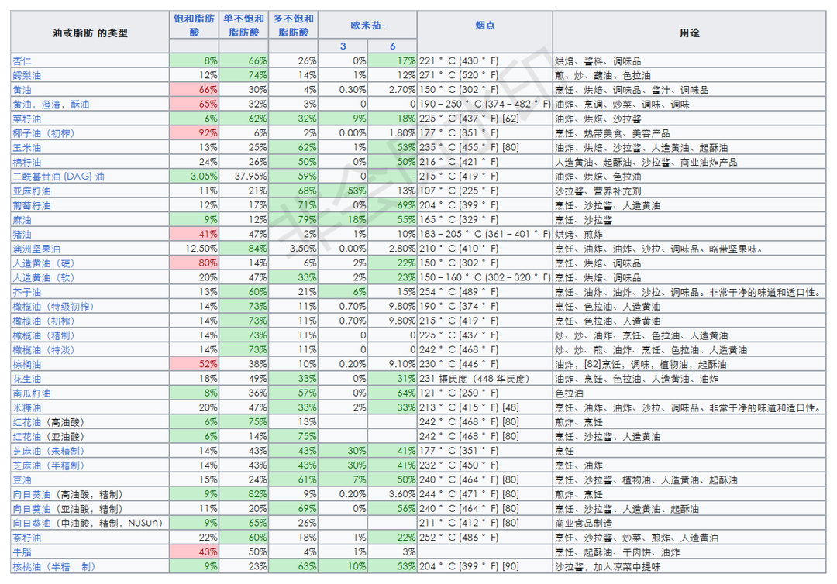This screenshot has height=584, width=837.
Task: Open the 橄榄油（特级初榨）link
Action: [53, 306]
